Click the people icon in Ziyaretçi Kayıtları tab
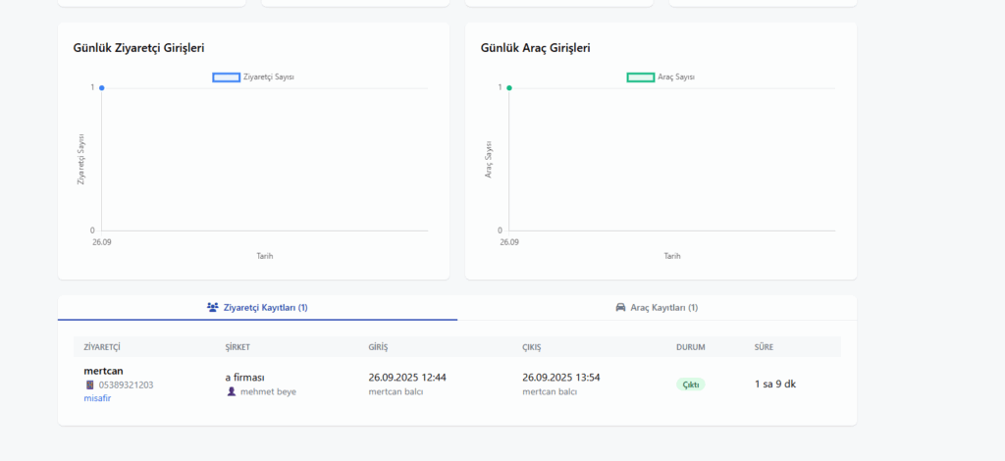Screen dimensions: 1005x461 [x=213, y=308]
